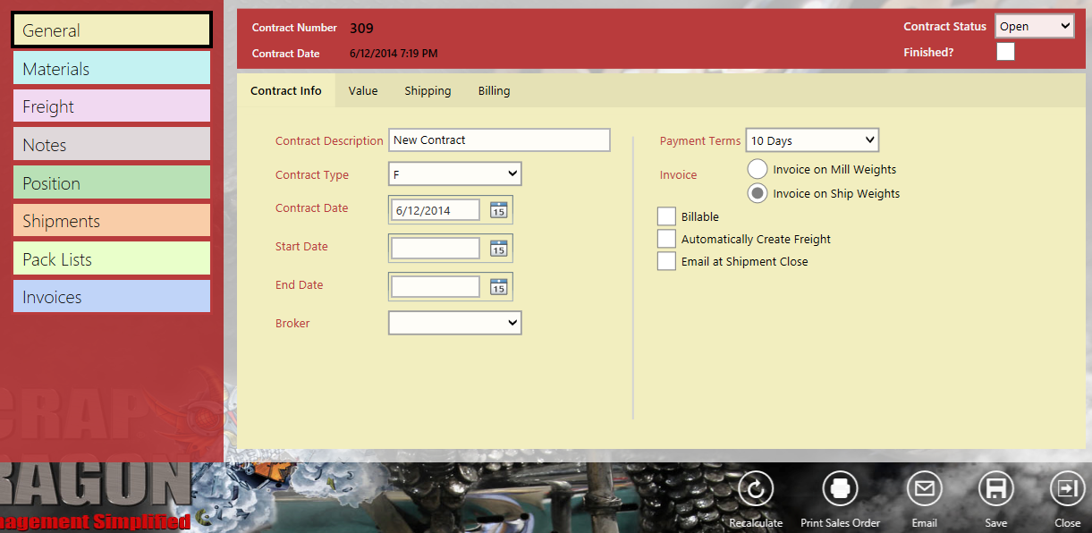Click contract number 309
Viewport: 1092px width, 533px height.
pos(361,28)
